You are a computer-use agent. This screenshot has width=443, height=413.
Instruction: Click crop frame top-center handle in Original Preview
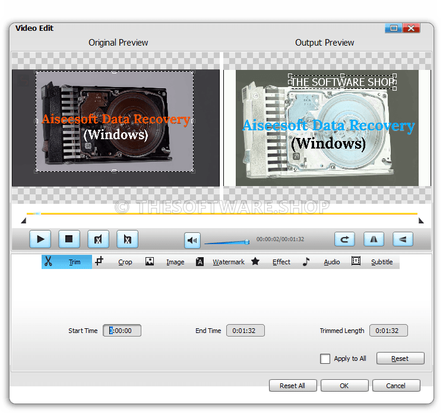click(114, 72)
